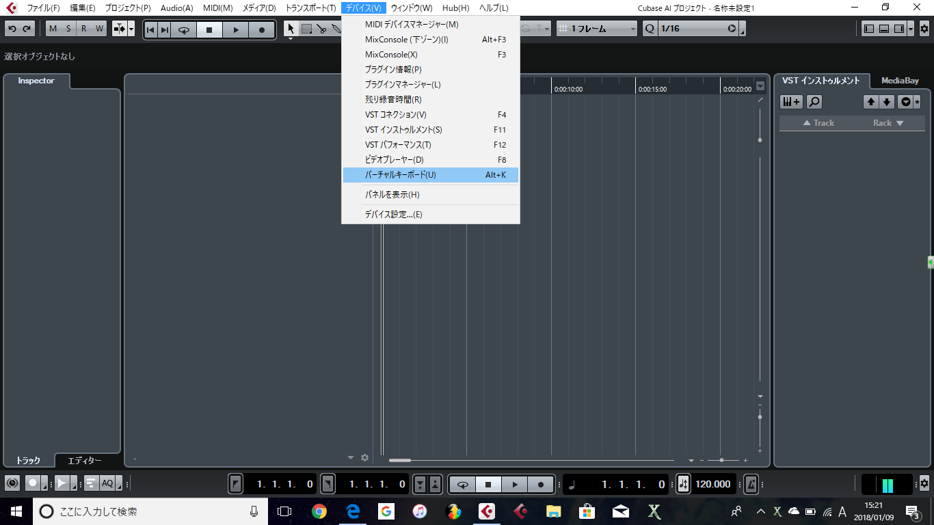Choose バーチャルキーボード(U) from the menu
Screen dimensions: 934x525
click(x=431, y=175)
